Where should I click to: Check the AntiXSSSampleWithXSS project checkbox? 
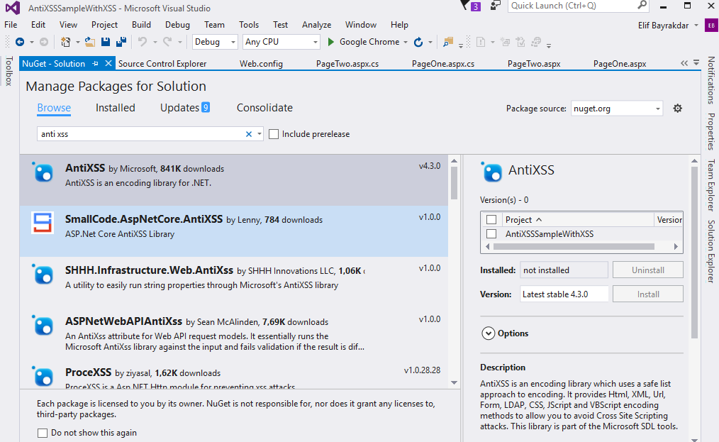click(x=491, y=233)
